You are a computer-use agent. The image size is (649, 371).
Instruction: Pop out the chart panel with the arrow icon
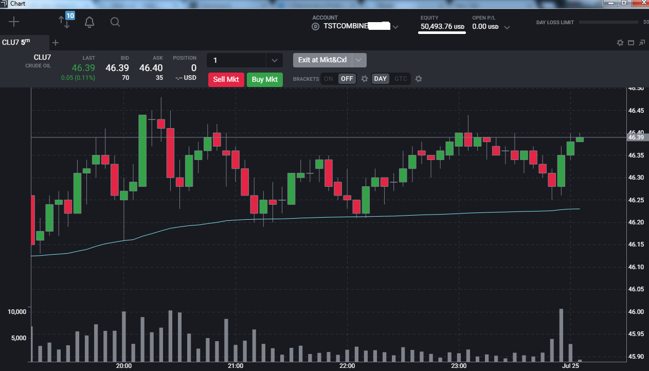pyautogui.click(x=642, y=43)
